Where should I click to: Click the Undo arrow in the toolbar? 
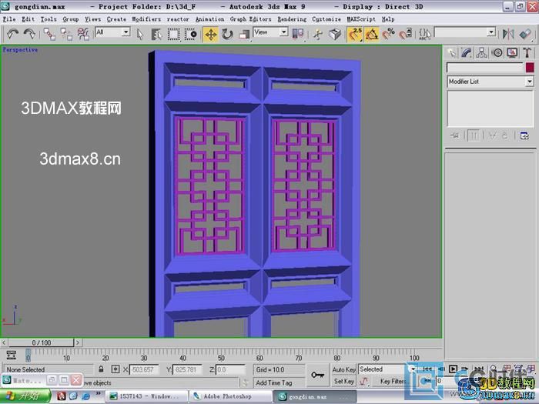click(13, 34)
